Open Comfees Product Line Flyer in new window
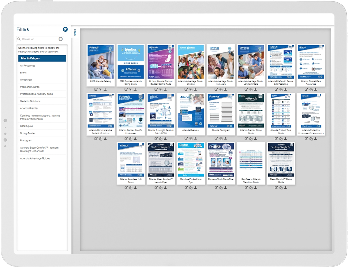The width and height of the screenshot is (349, 268). 186,188
